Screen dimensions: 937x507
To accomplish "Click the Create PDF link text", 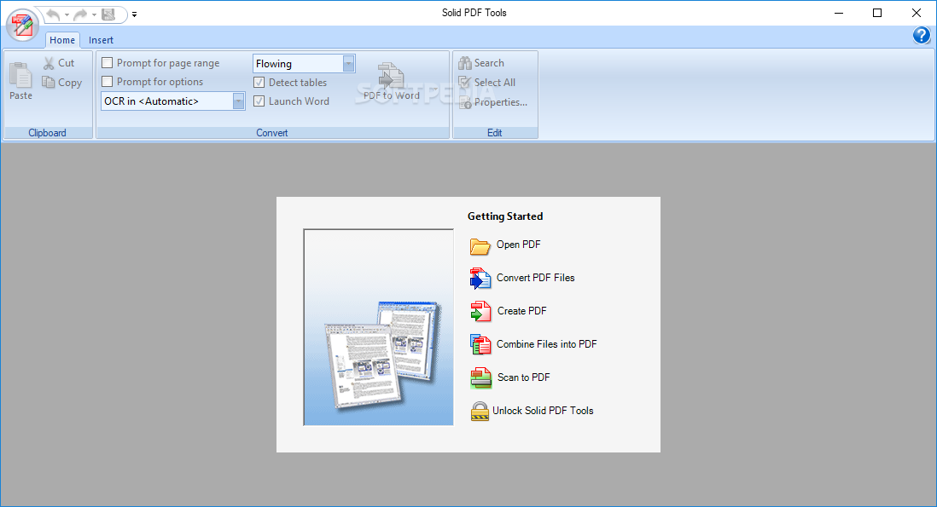I will pyautogui.click(x=521, y=311).
